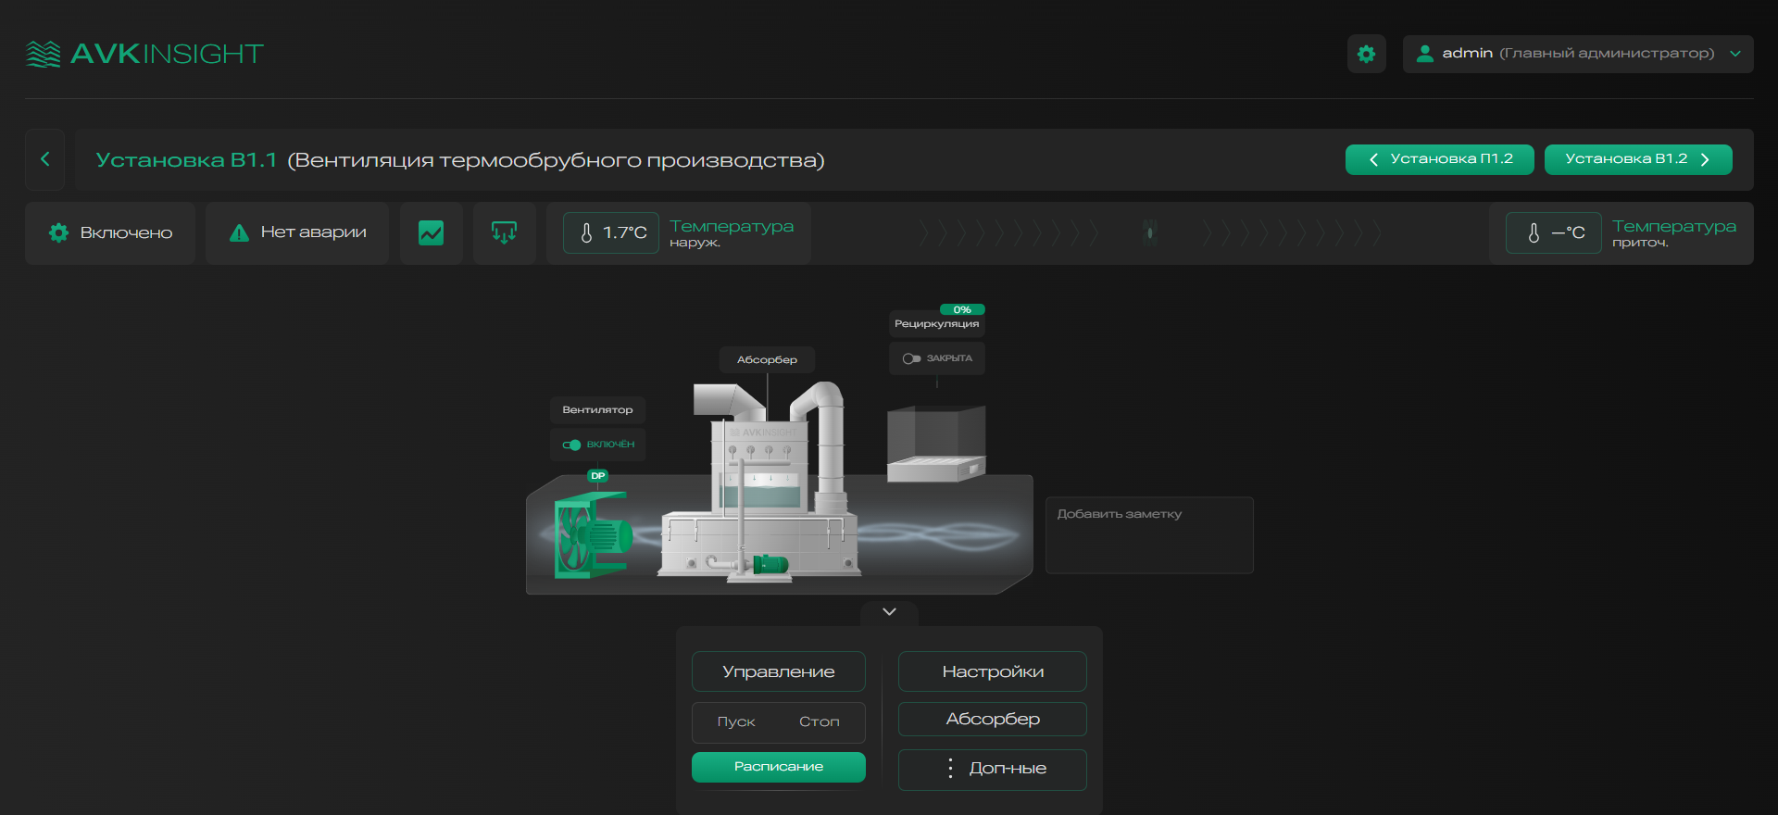Screen dimensions: 1778x815
Task: Click the Добавить заметку note field
Action: (1149, 535)
